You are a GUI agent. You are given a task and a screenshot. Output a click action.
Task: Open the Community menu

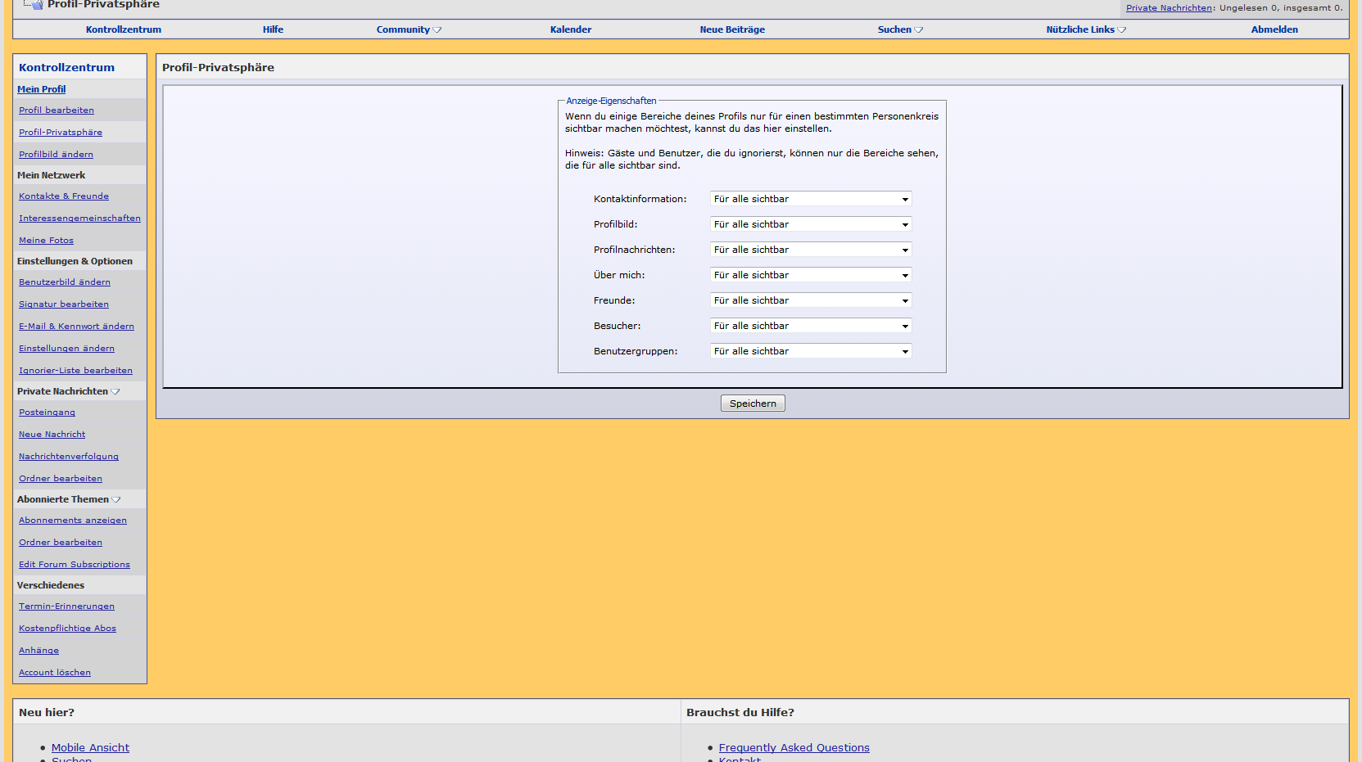[408, 29]
